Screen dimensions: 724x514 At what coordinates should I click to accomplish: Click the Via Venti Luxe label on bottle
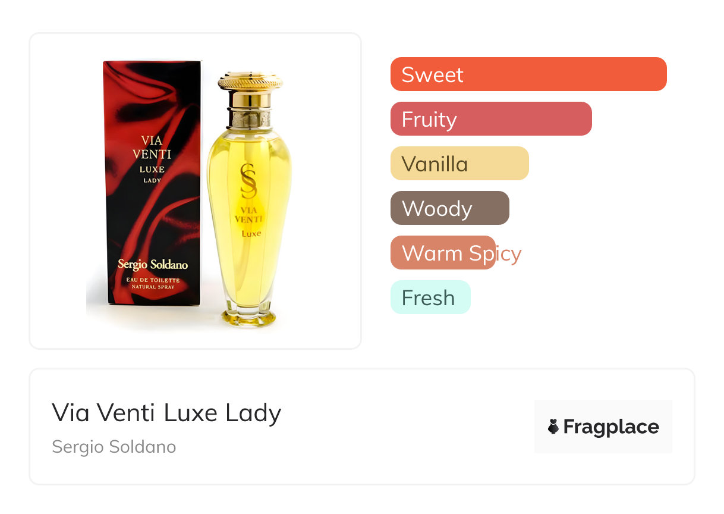point(249,221)
